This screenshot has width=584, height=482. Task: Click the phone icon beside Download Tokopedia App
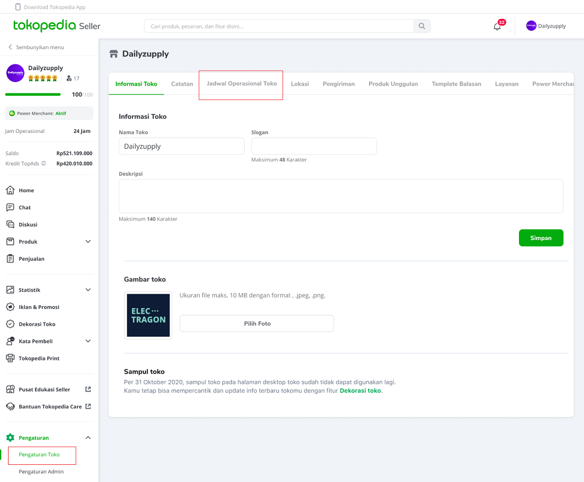[x=18, y=7]
